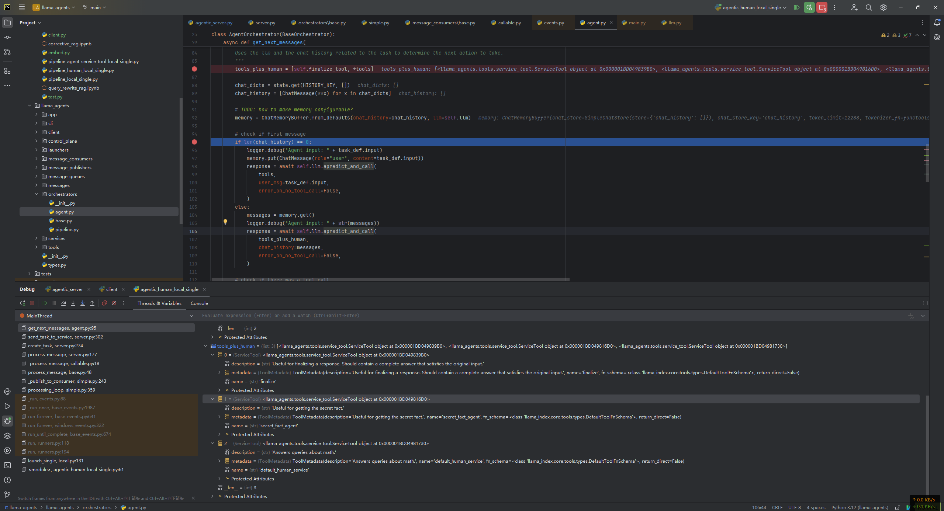Open the Console debug tab
This screenshot has width=944, height=511.
pyautogui.click(x=199, y=303)
